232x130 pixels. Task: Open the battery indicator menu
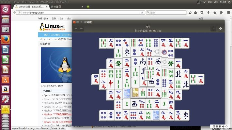(x=210, y=2)
